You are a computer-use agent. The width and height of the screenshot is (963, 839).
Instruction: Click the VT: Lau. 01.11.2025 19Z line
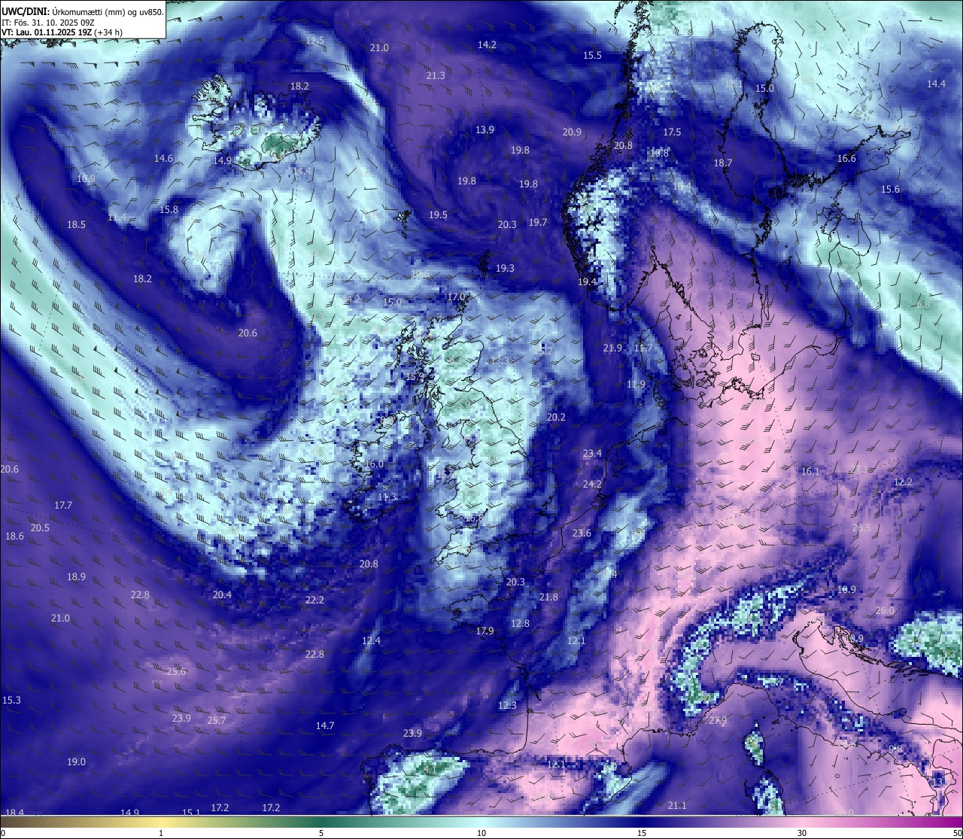[x=62, y=32]
